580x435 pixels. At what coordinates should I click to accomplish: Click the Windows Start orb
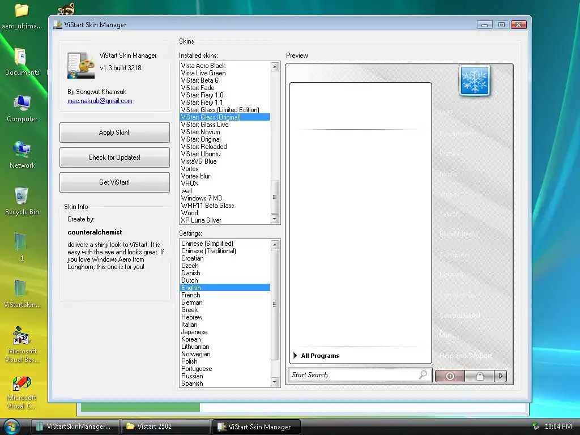[x=11, y=427]
